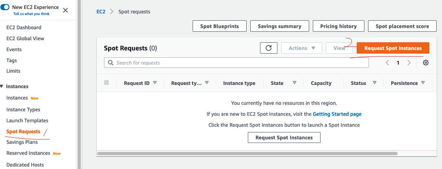Sort by Request ID column arrow
This screenshot has height=169, width=442.
tap(155, 83)
